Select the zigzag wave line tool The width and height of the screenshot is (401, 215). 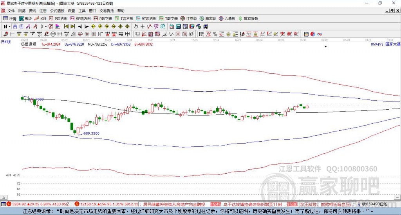point(171,34)
